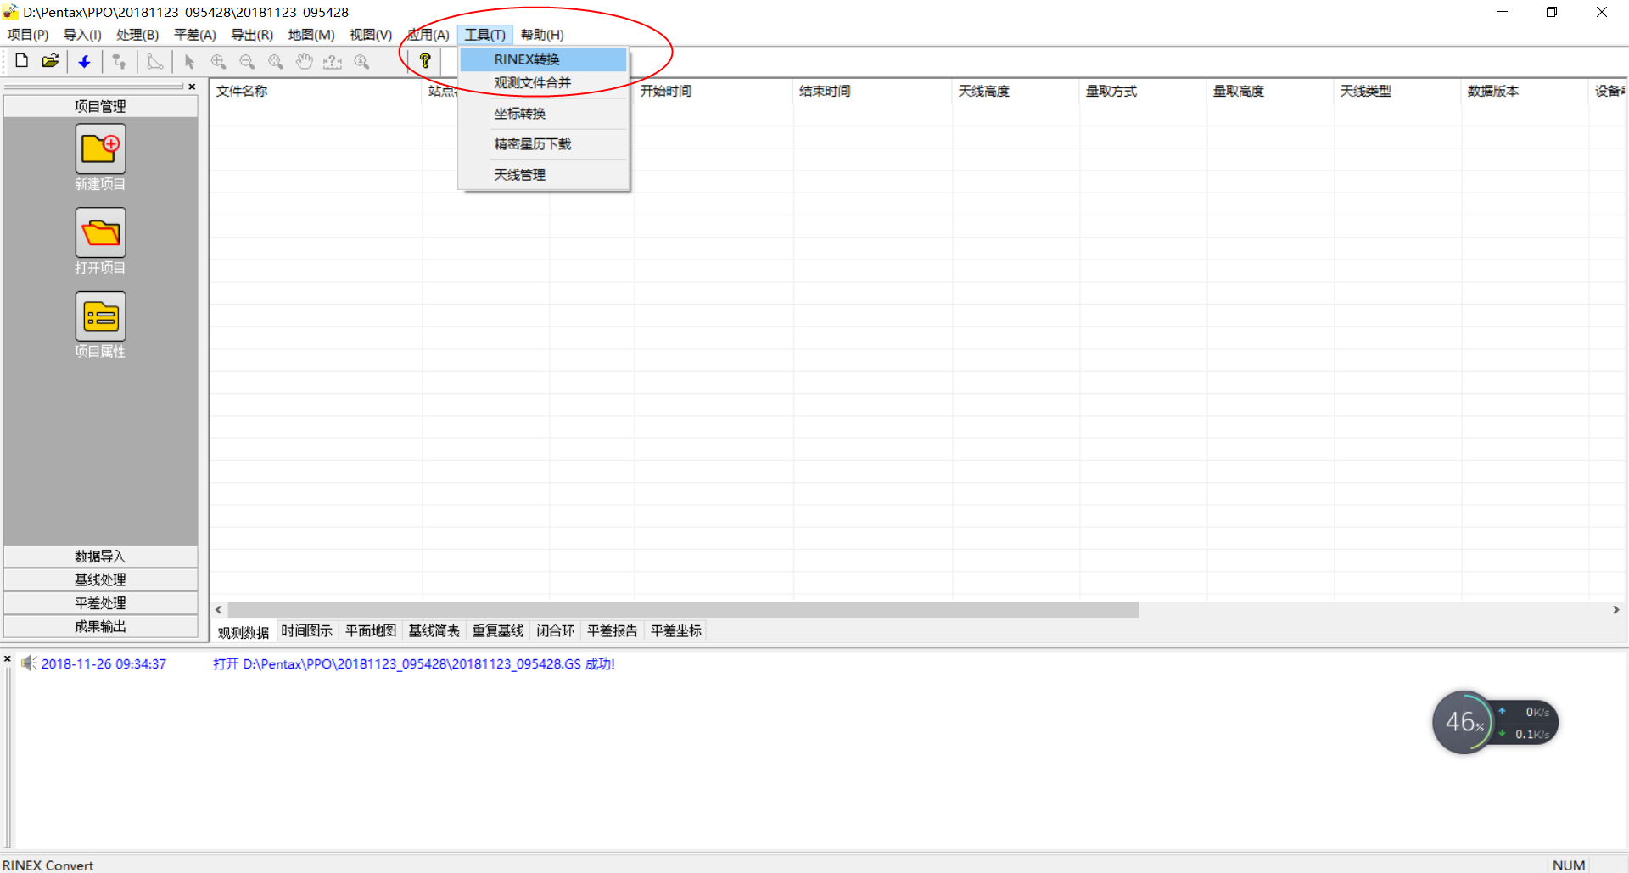Expand the 基线处理 panel section
This screenshot has width=1629, height=873.
(x=100, y=579)
